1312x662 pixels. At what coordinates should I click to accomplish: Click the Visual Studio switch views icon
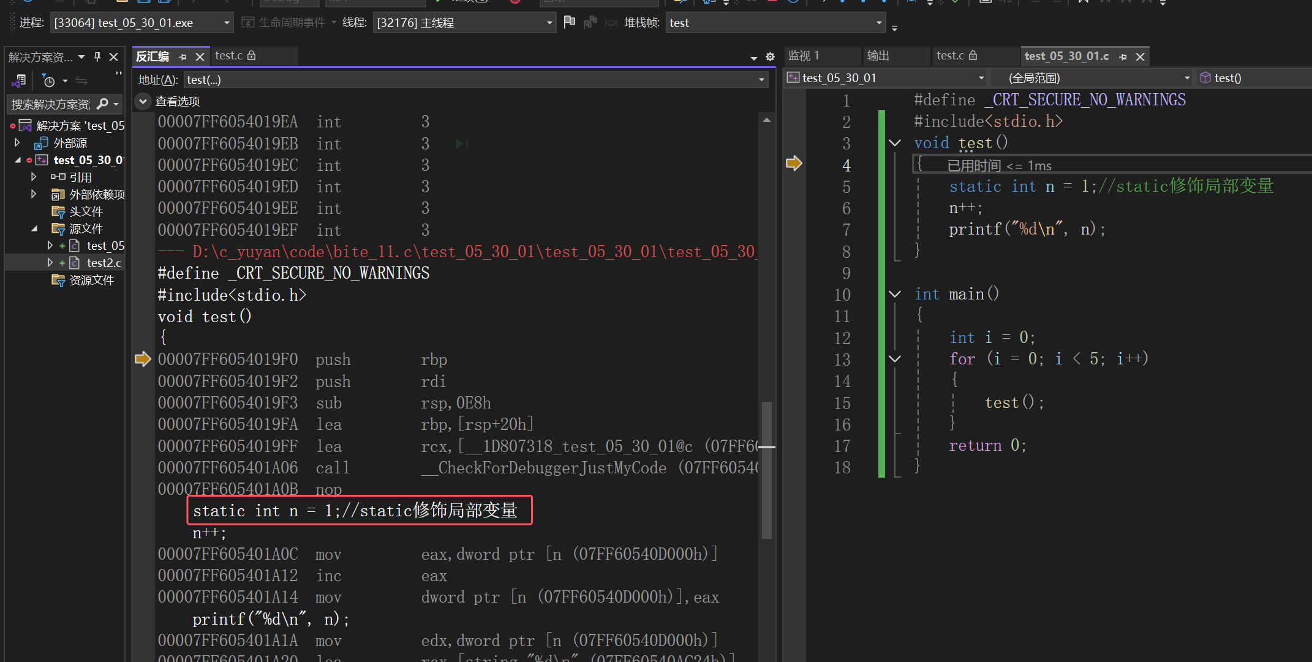pos(19,81)
